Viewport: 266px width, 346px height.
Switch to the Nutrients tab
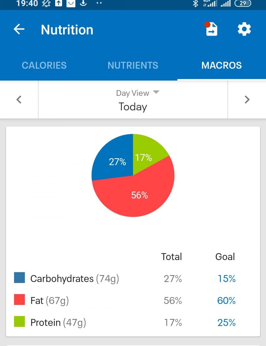pyautogui.click(x=133, y=65)
